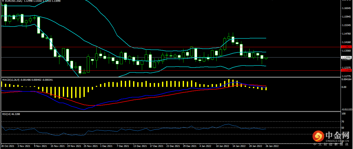The width and height of the screenshot is (353, 149).
Task: Click the 3 Nov 2021 date label
Action: click(x=24, y=146)
